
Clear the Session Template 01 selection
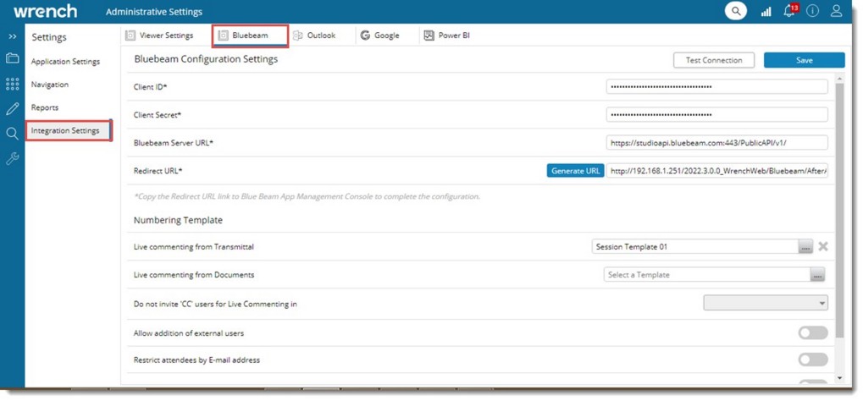tap(822, 247)
